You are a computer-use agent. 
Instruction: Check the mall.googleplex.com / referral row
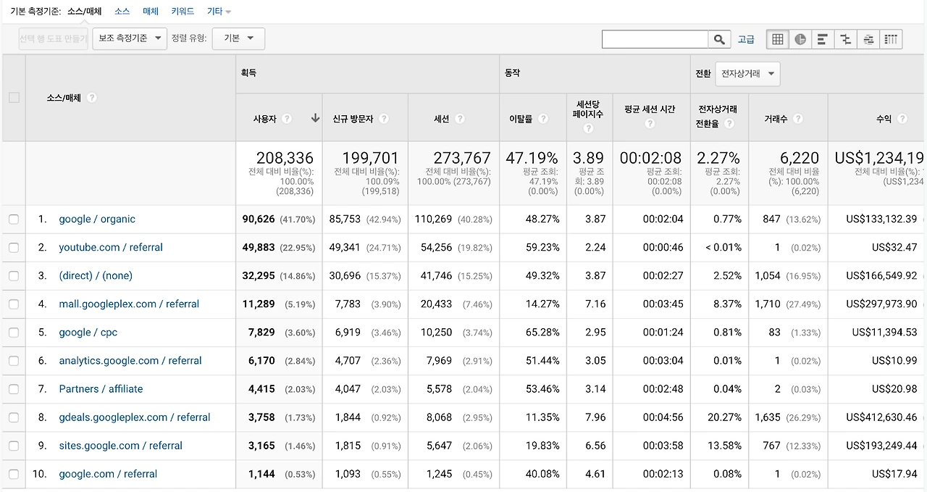tap(14, 304)
